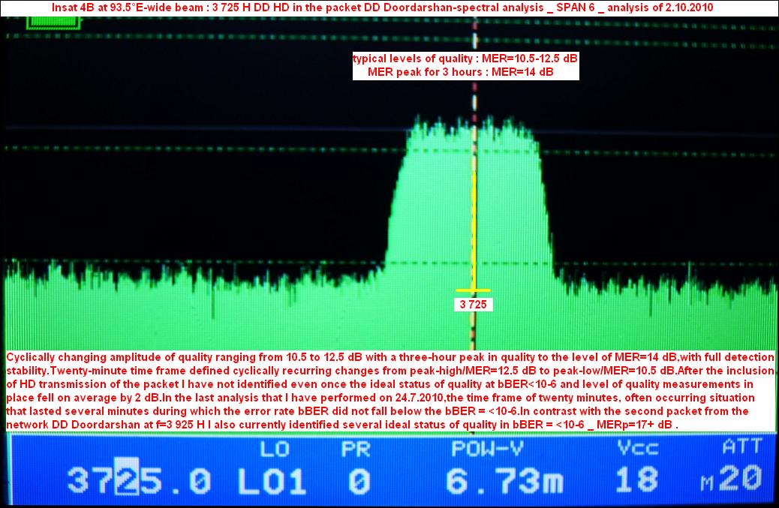This screenshot has width=779, height=508.
Task: Click the 6.73m power reading
Action: [504, 479]
